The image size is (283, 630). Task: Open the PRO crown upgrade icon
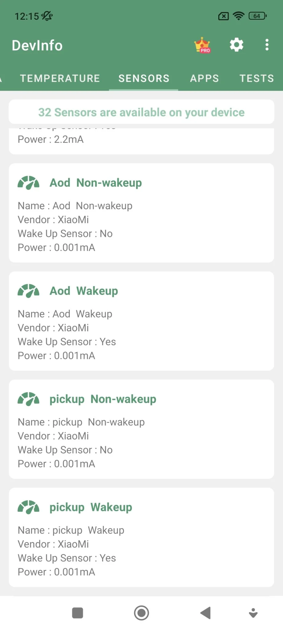coord(202,45)
